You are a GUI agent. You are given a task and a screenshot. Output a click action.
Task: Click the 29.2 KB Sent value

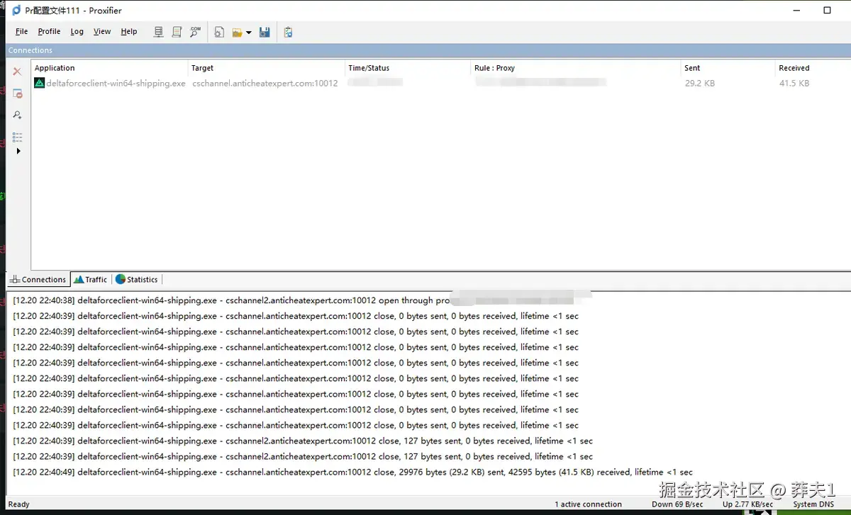pos(700,83)
